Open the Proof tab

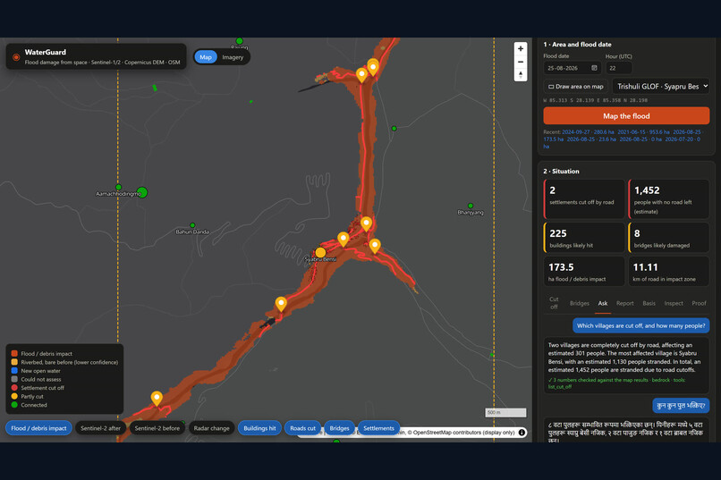click(699, 303)
